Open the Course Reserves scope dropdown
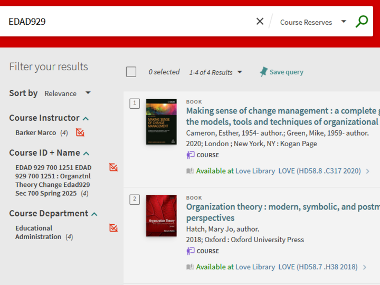This screenshot has width=380, height=285. click(x=312, y=22)
